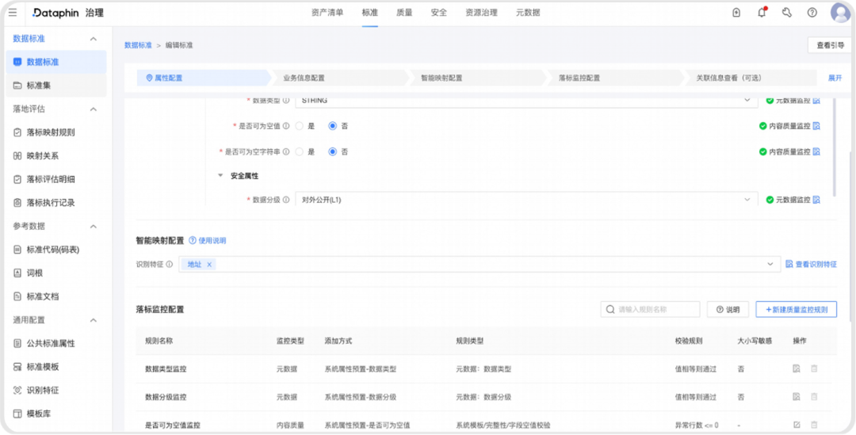Select 否 for 是否可为空字符串
Screen dimensions: 856x435
pyautogui.click(x=332, y=151)
